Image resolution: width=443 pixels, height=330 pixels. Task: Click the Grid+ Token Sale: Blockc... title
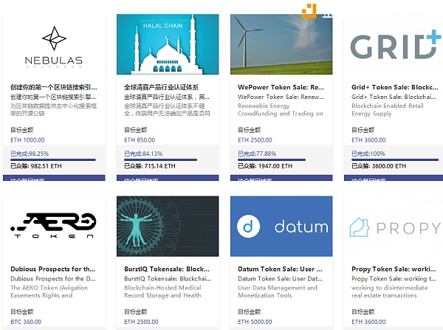395,87
